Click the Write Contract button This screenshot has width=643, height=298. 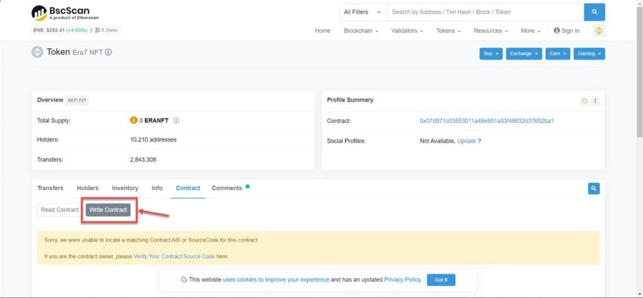[108, 210]
